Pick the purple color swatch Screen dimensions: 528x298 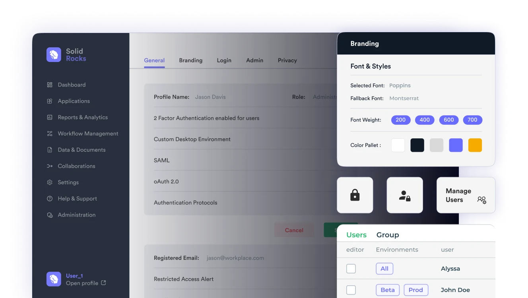(x=456, y=145)
